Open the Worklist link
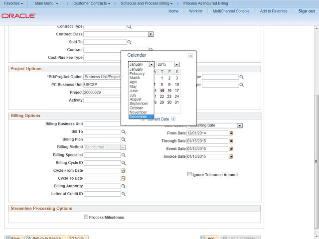 pos(195,11)
